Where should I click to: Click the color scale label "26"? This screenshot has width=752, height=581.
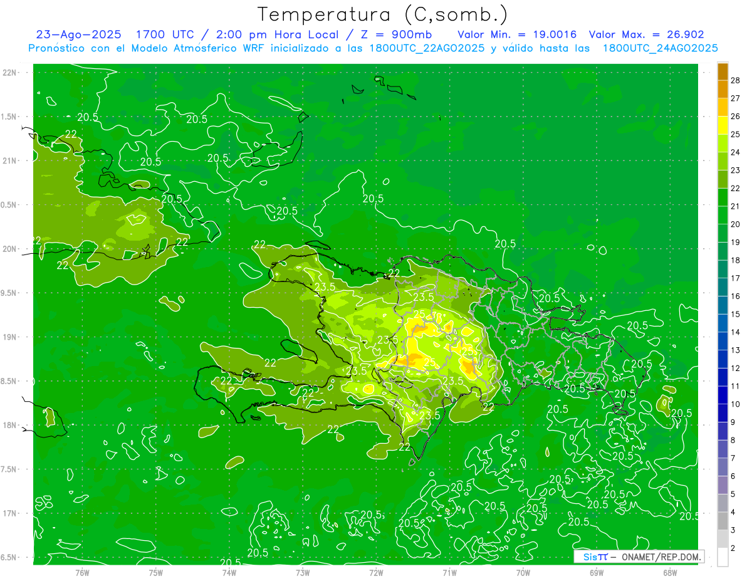tap(736, 116)
